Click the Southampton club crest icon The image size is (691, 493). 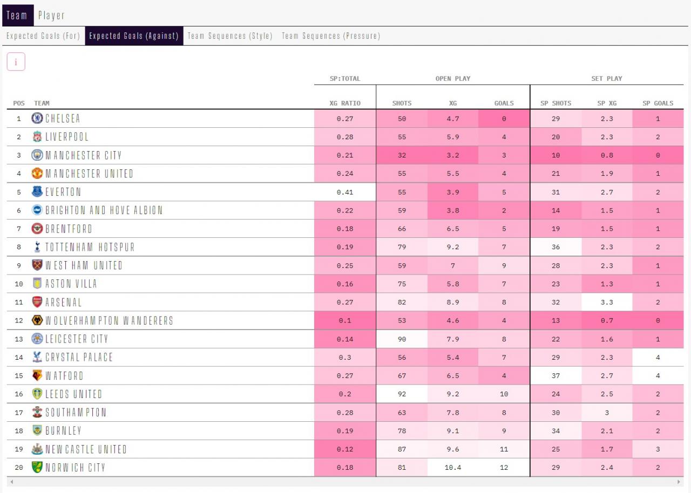tap(37, 412)
